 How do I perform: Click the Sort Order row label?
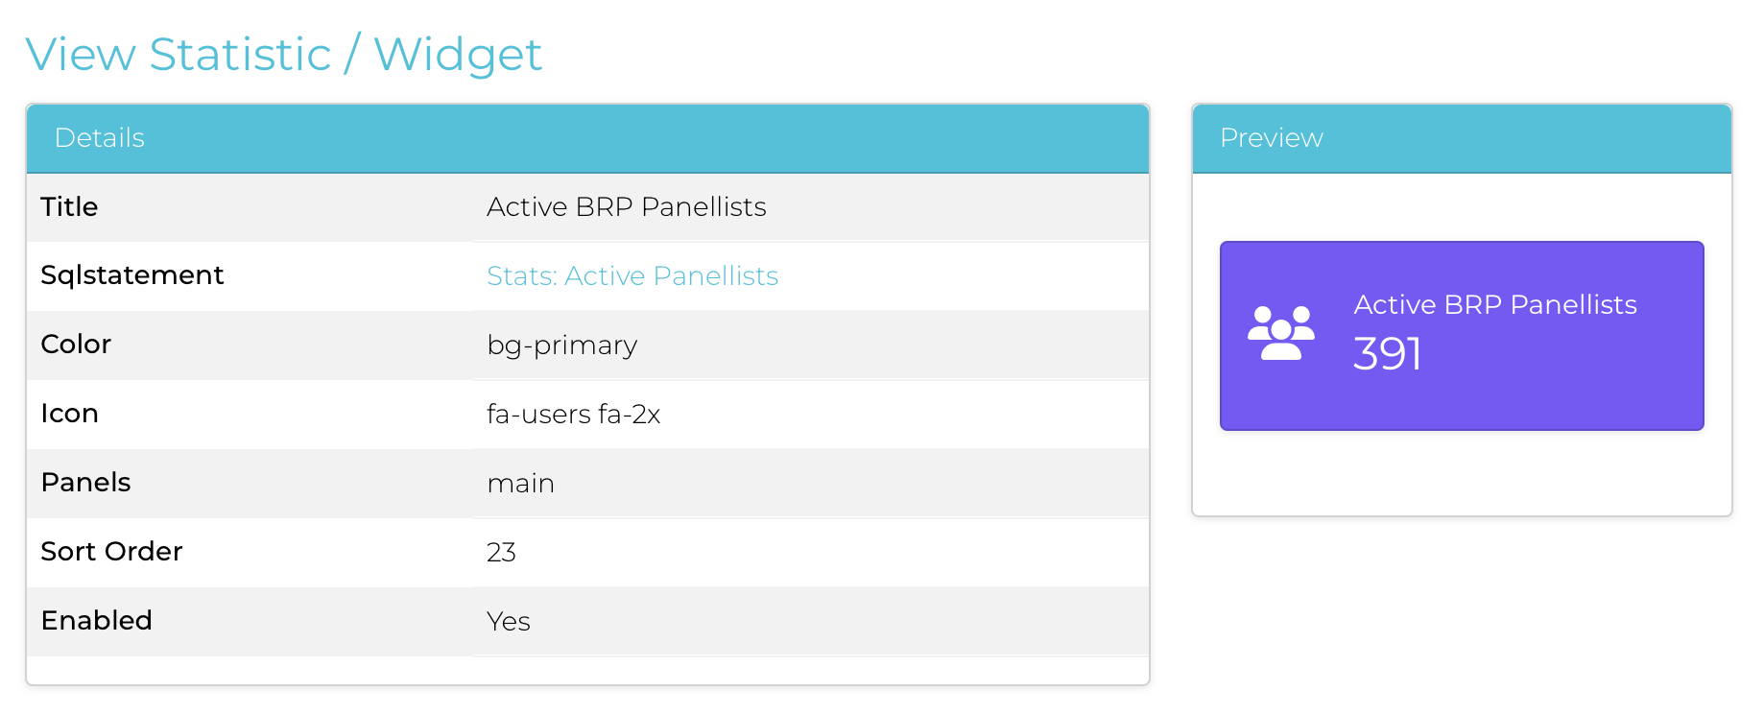click(x=111, y=552)
